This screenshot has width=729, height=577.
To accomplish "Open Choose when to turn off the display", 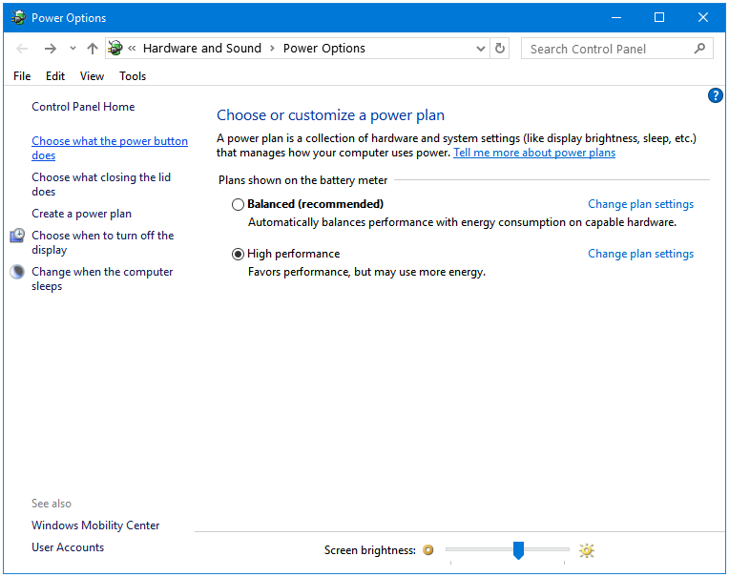I will [x=103, y=242].
